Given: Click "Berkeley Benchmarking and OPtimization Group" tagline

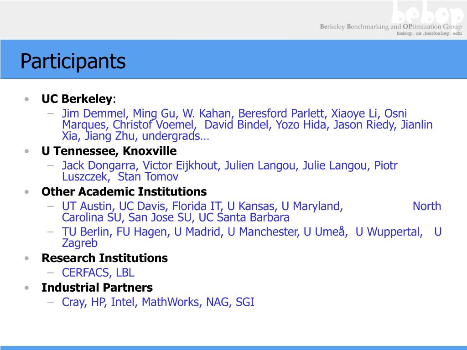Looking at the screenshot, I should (391, 26).
